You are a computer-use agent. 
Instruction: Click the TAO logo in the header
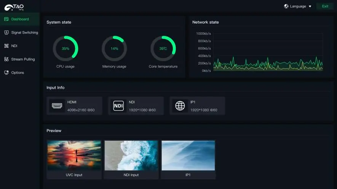(x=14, y=7)
